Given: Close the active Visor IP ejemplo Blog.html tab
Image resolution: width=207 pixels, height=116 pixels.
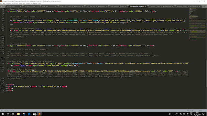Looking at the screenshot, I should (146, 6).
